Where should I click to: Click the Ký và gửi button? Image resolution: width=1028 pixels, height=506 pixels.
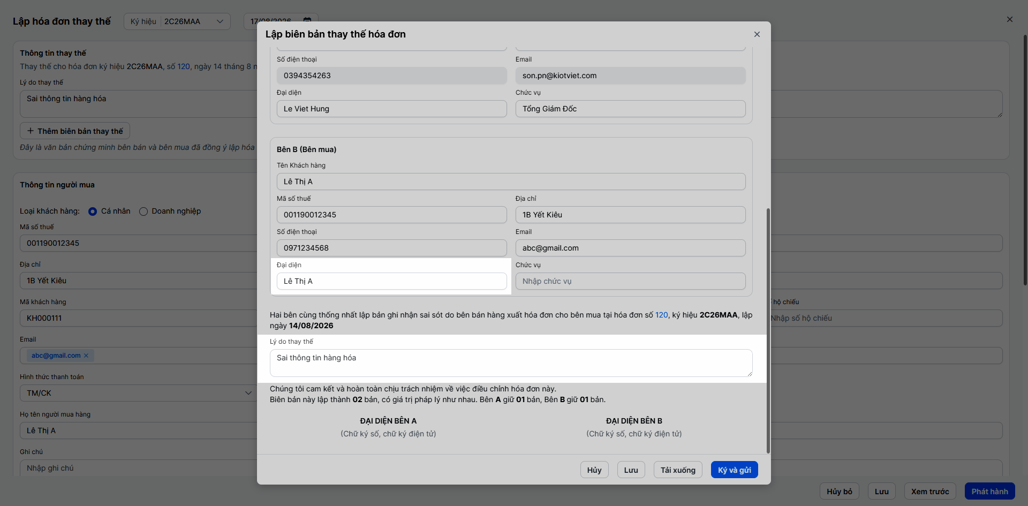pyautogui.click(x=735, y=470)
